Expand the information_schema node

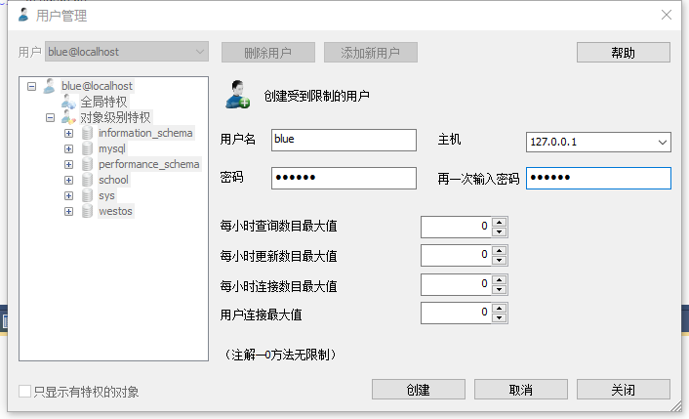coord(68,133)
